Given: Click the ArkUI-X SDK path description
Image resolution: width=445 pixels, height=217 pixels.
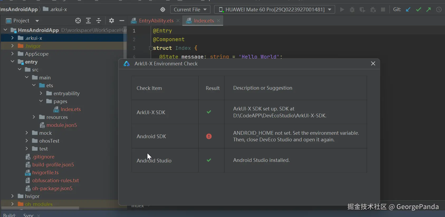Looking at the screenshot, I should coord(280,112).
